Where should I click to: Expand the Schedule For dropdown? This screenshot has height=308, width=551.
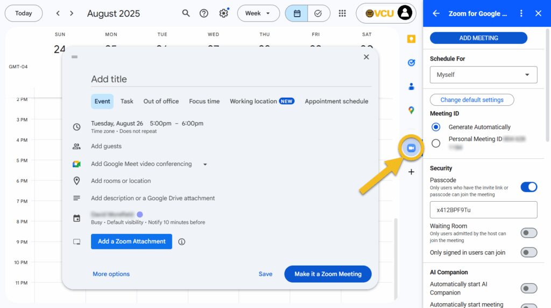pos(483,75)
